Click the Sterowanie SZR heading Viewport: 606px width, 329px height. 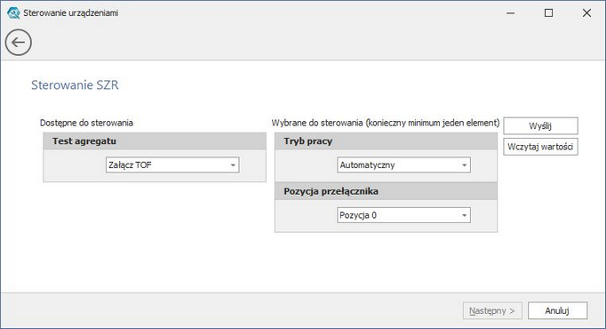75,85
